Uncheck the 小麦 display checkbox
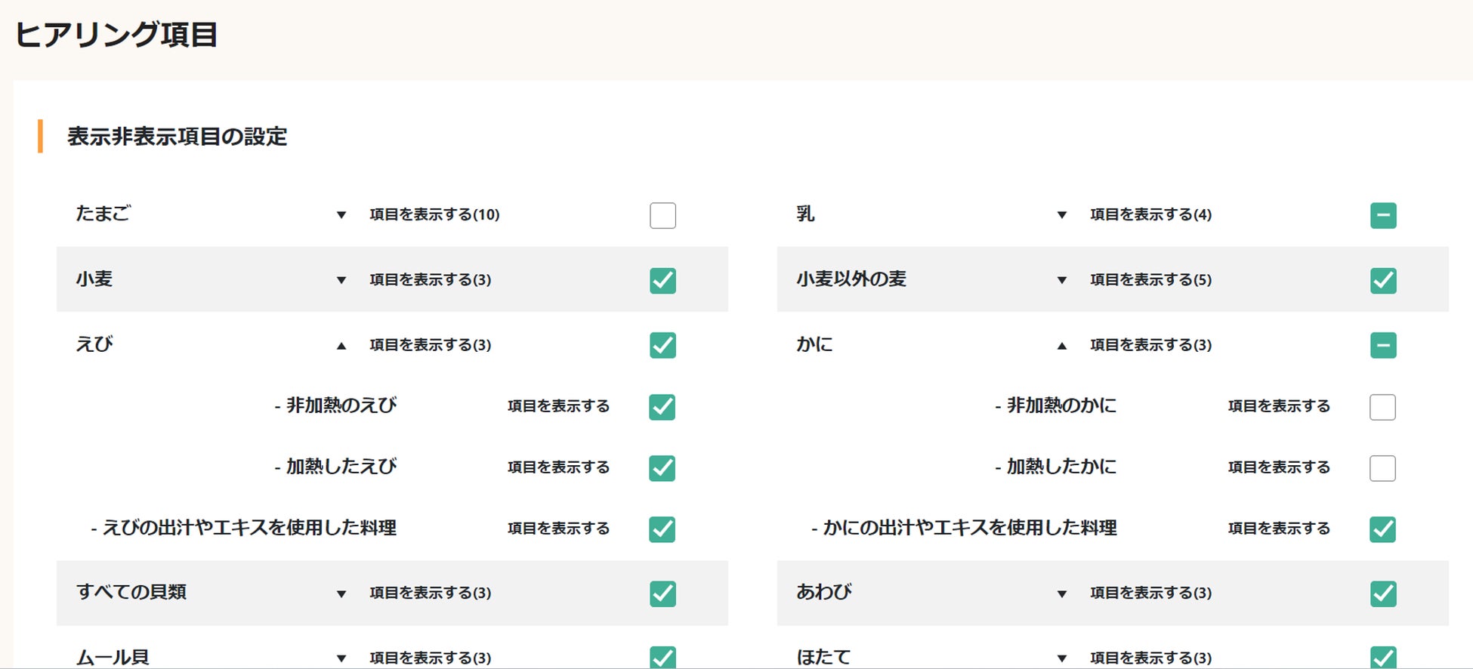Screen dimensions: 1473x669 [x=662, y=280]
